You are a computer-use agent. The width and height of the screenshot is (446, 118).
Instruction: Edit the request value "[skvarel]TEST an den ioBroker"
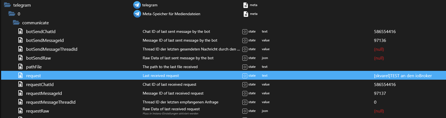point(403,76)
